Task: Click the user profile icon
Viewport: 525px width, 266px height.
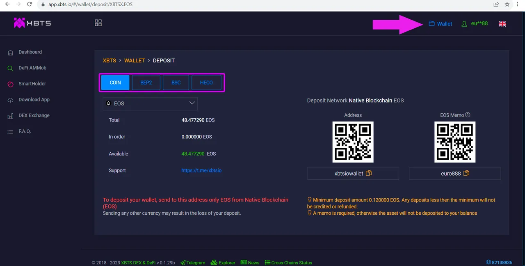Action: coord(464,24)
